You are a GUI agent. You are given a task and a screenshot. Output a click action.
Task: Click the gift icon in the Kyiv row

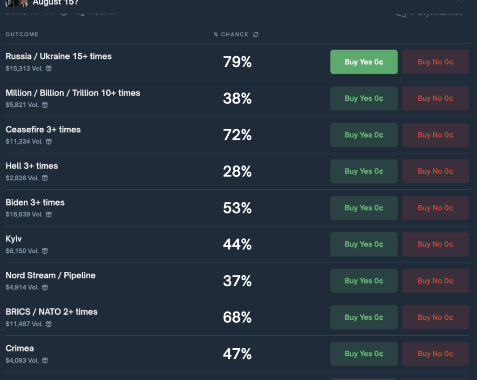(x=45, y=251)
